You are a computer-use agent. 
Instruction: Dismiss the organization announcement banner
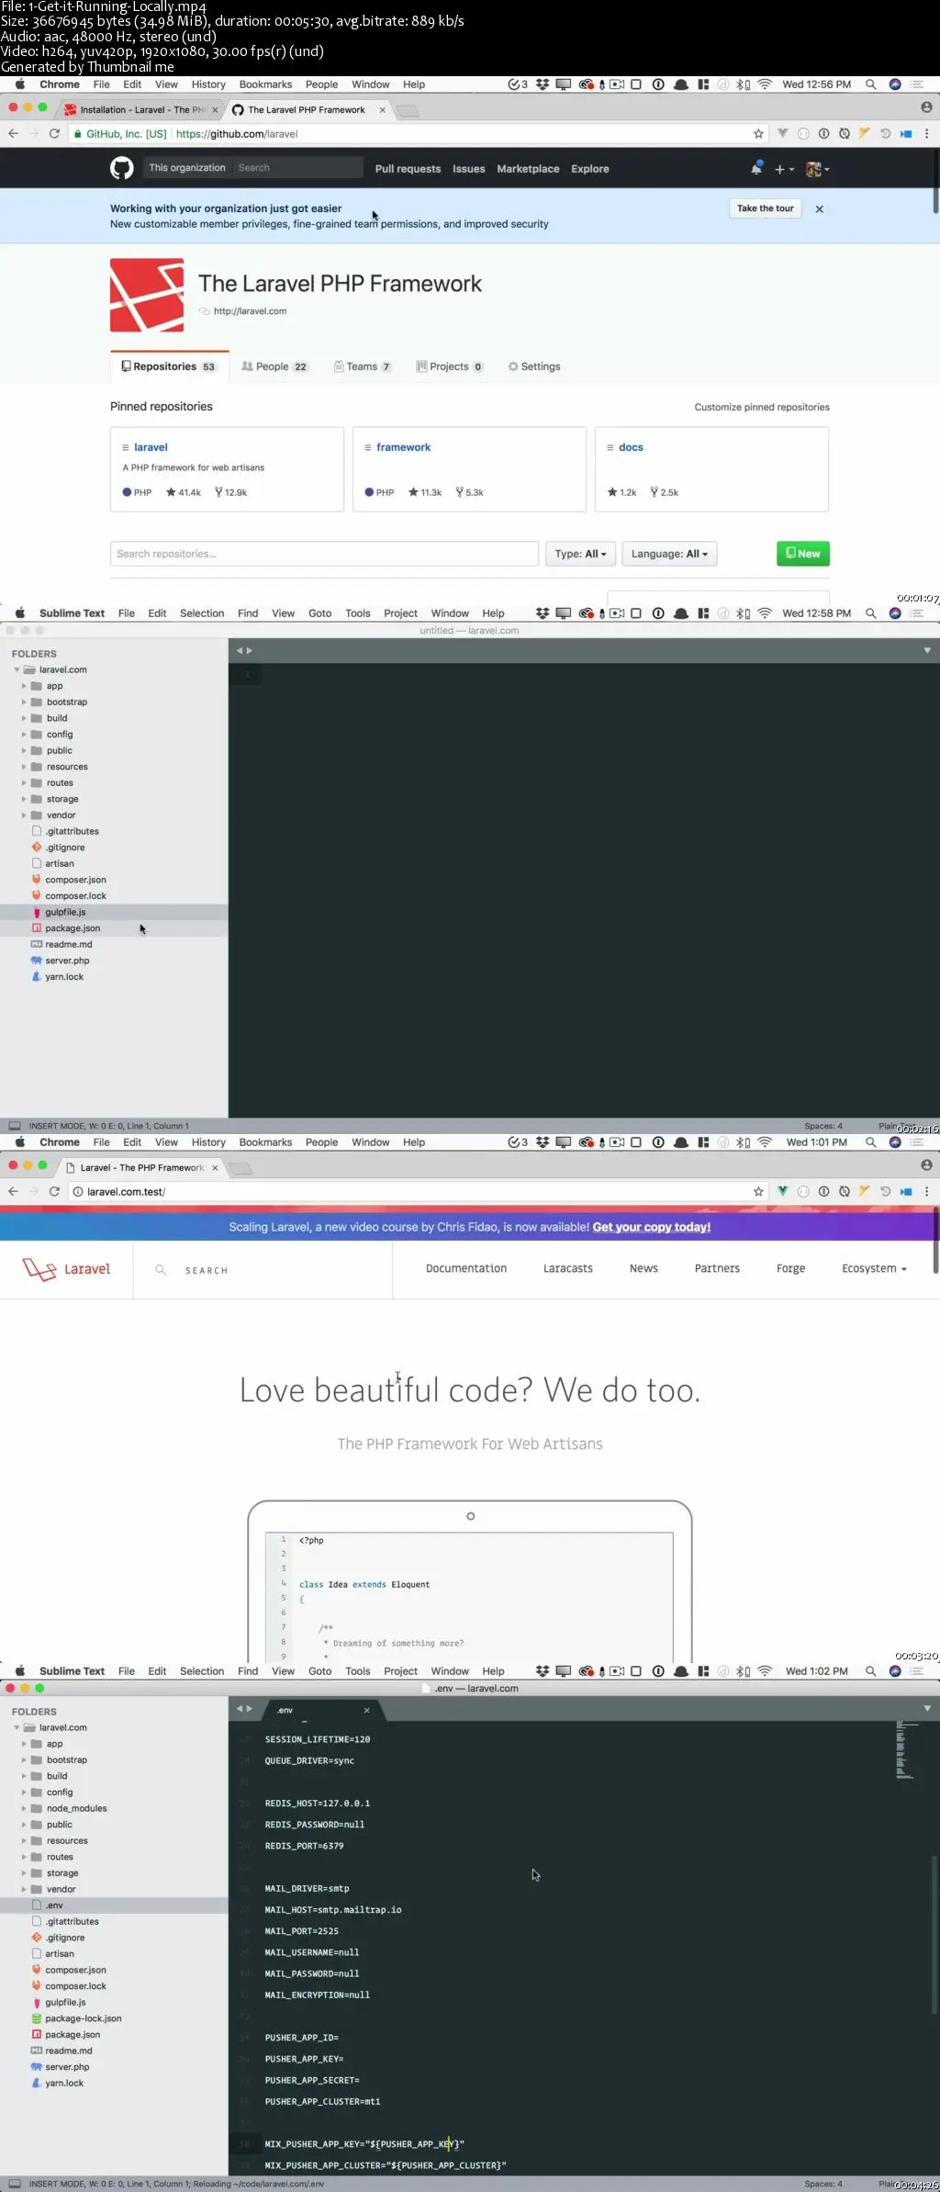point(820,209)
